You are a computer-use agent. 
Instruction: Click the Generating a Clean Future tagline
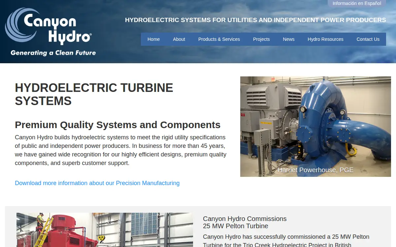[x=53, y=53]
